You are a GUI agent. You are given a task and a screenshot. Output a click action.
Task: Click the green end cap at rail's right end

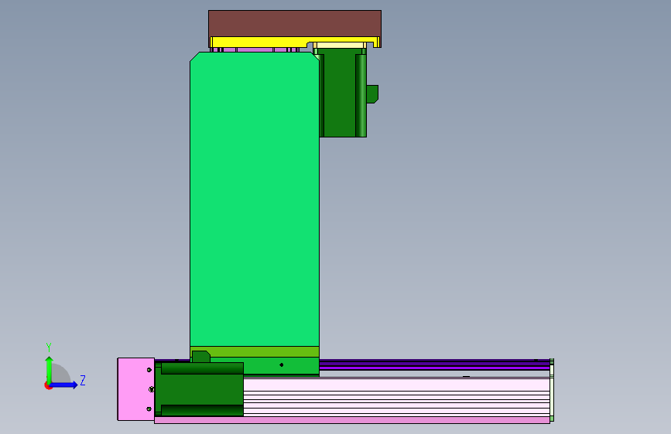pos(552,390)
